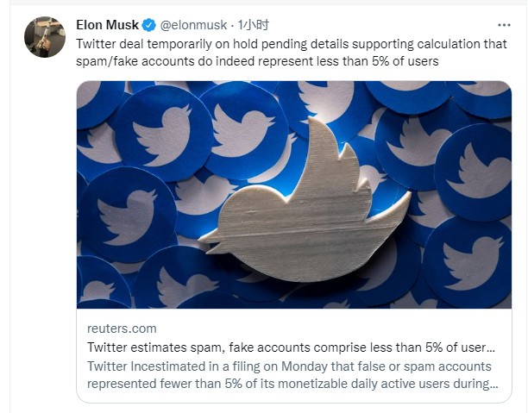Screen dimensions: 528x413
Task: Open the reuters.com source link
Action: click(x=121, y=329)
